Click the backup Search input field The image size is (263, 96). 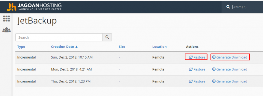pos(59,37)
